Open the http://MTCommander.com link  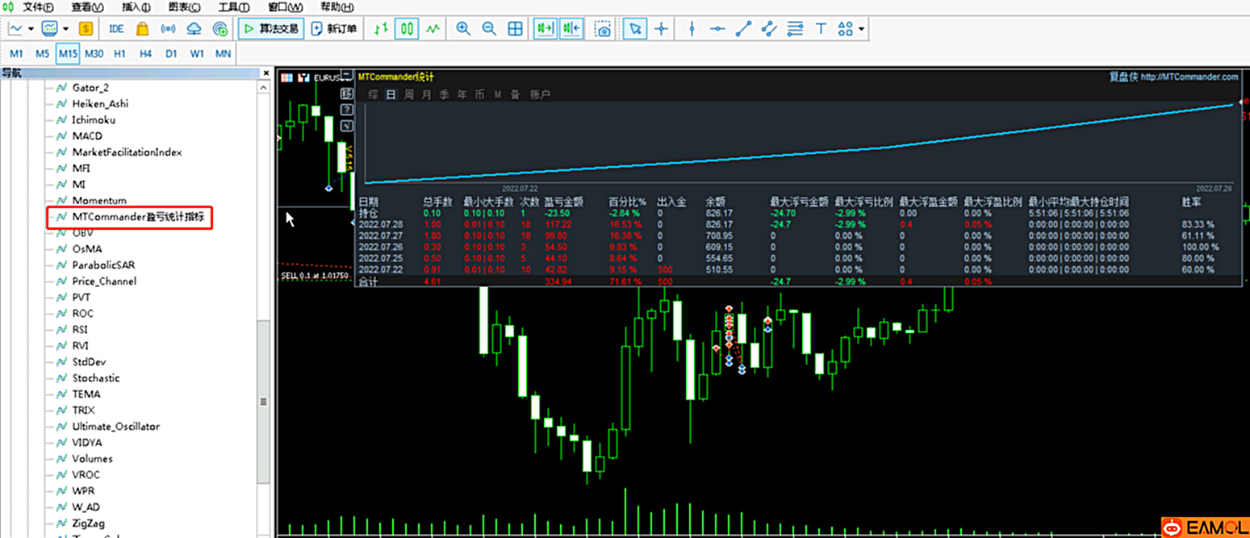1190,77
